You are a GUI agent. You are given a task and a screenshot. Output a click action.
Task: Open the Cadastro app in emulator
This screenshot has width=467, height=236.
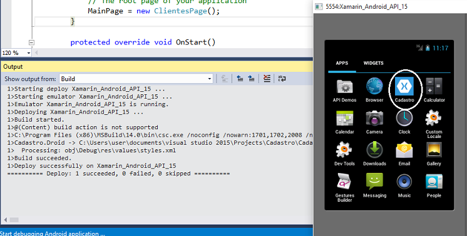click(404, 89)
